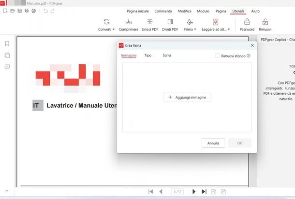Jump to the last page
Image resolution: width=295 pixels, height=199 pixels.
coord(204,192)
